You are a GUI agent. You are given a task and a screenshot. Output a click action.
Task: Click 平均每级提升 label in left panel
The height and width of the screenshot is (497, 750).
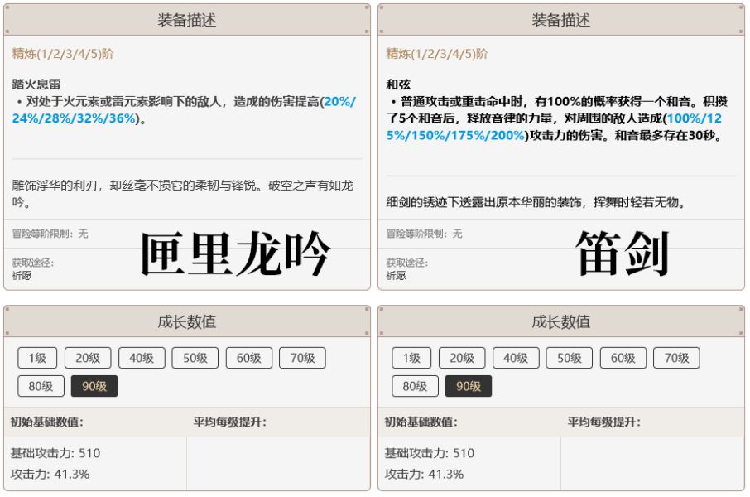point(230,422)
